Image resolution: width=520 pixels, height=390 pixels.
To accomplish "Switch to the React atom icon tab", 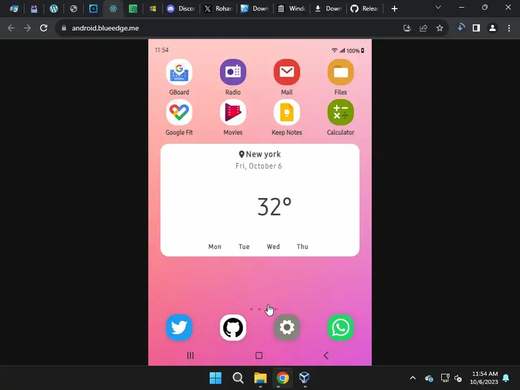I will tap(113, 9).
